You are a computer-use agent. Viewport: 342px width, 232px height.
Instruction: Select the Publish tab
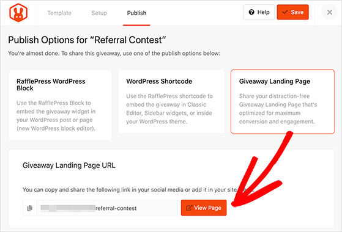[136, 13]
